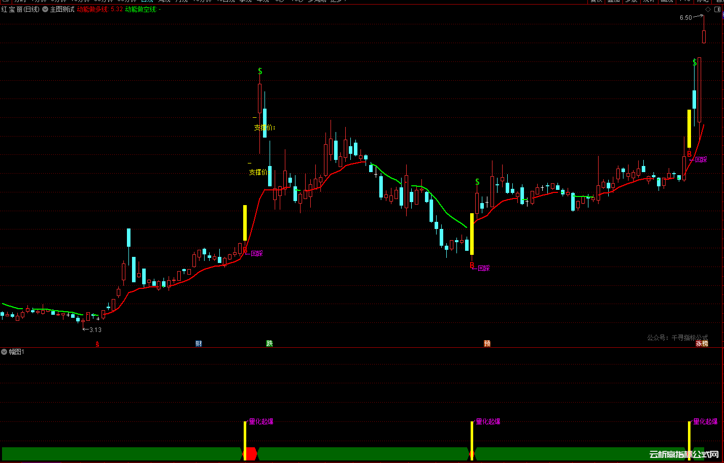Click the 回踩 label under the mid-chart low

[x=484, y=268]
